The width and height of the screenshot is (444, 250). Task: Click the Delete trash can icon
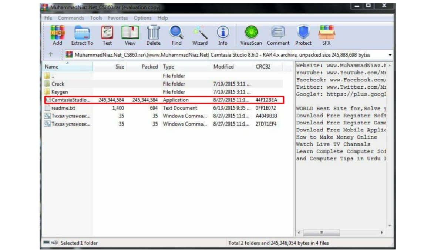click(153, 33)
